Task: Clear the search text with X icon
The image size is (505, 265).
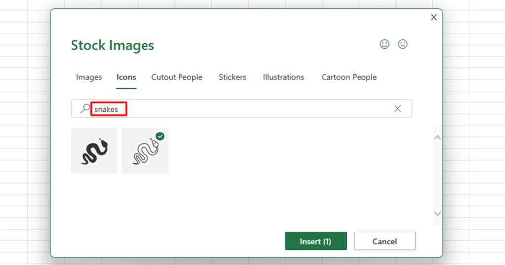Action: [397, 109]
